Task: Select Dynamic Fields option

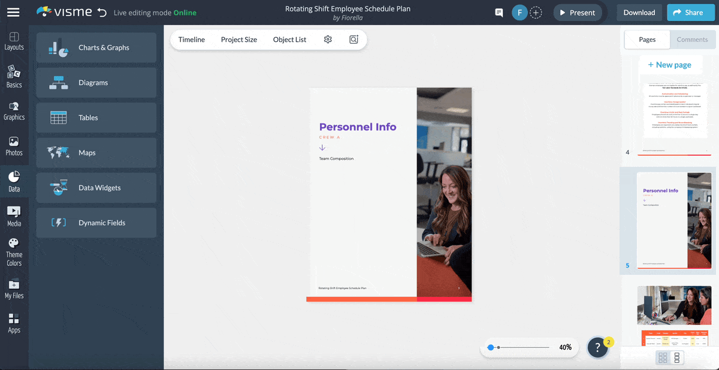Action: tap(96, 222)
